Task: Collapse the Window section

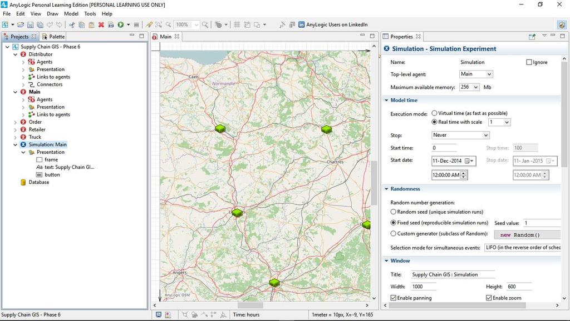Action: pos(386,261)
